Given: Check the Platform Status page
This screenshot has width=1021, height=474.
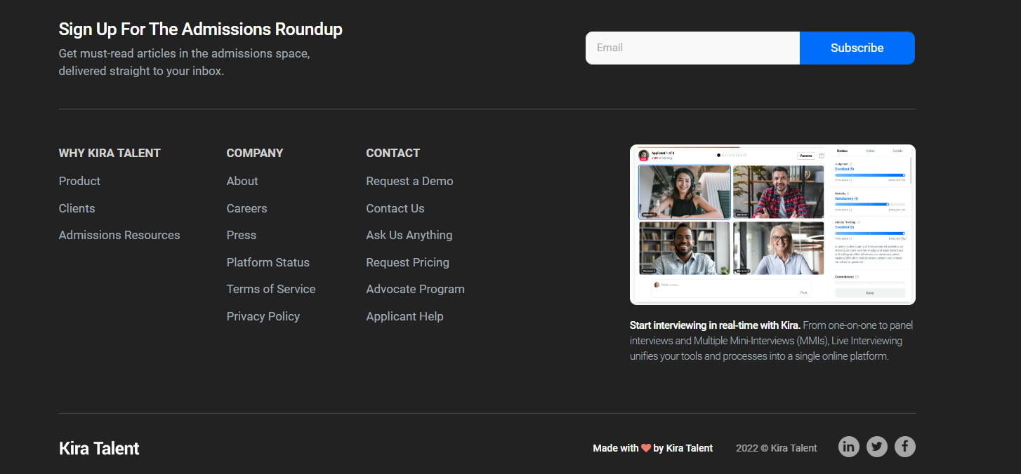Looking at the screenshot, I should click(268, 262).
